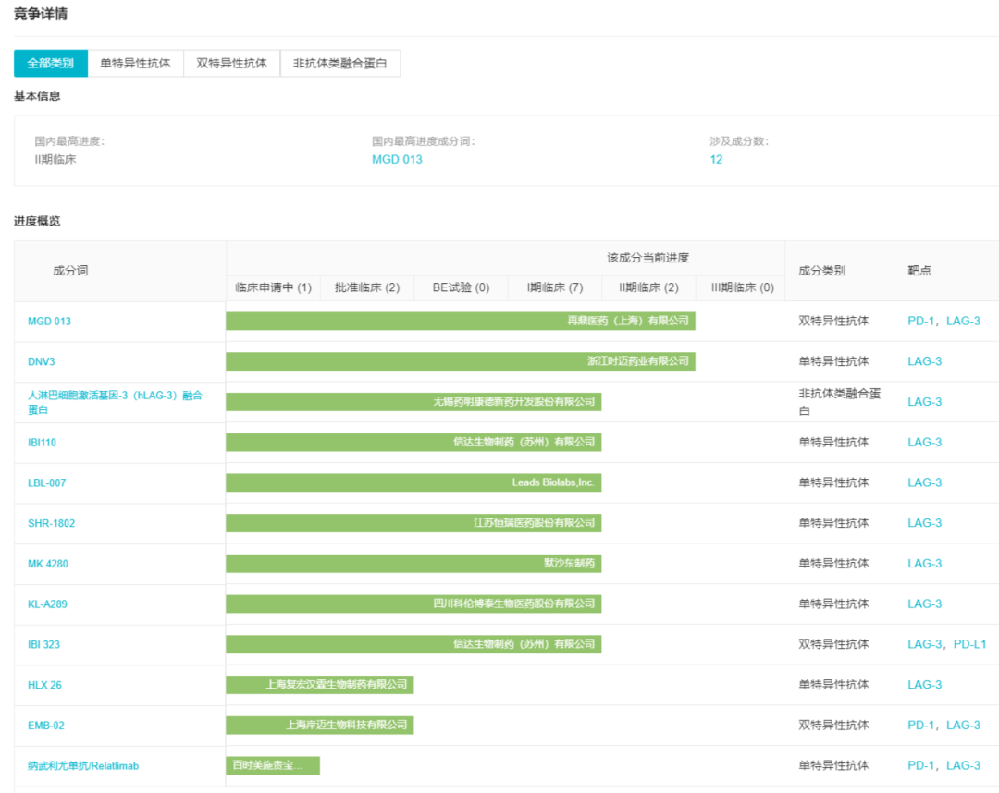Click 双特异性抗体 category in EMB-02 row
999x793 pixels.
coord(833,725)
